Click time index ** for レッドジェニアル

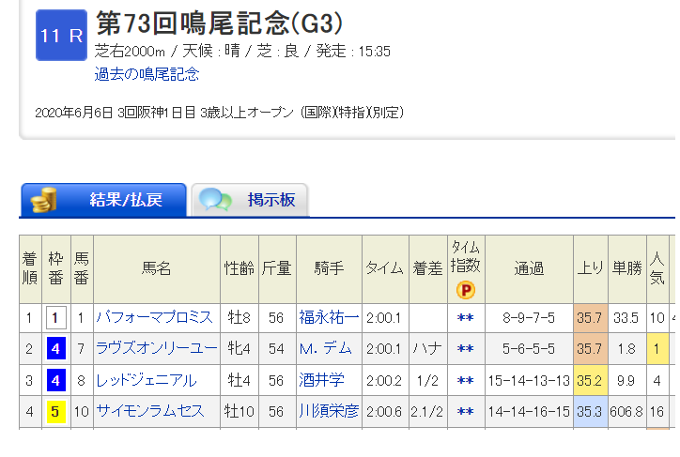tap(465, 381)
